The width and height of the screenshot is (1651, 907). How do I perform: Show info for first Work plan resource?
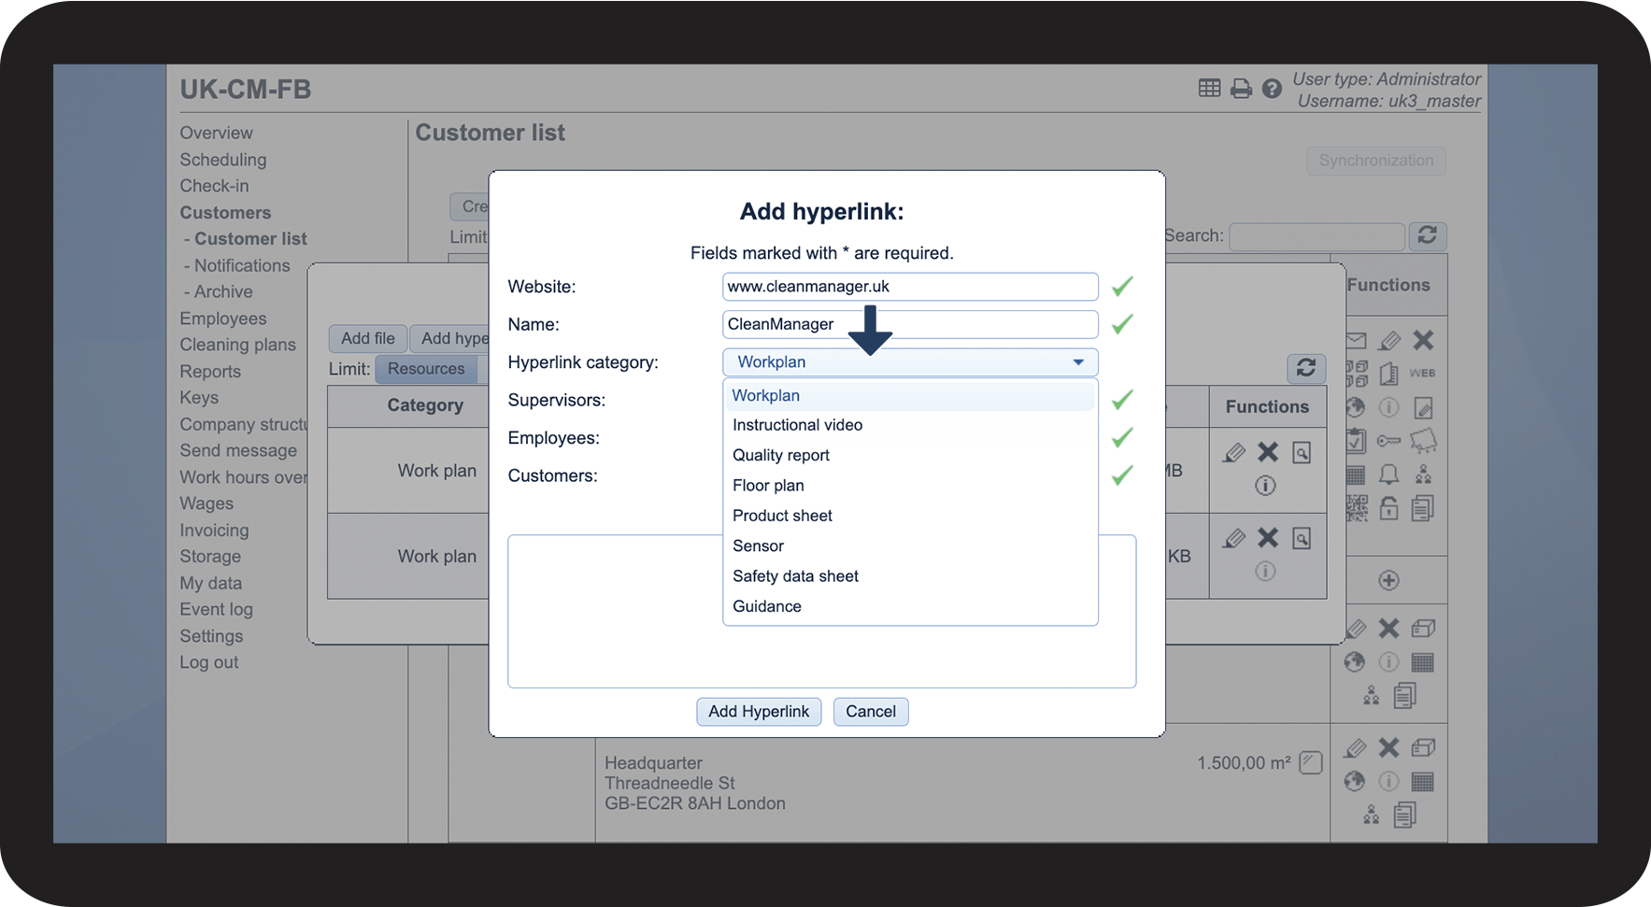(x=1265, y=486)
